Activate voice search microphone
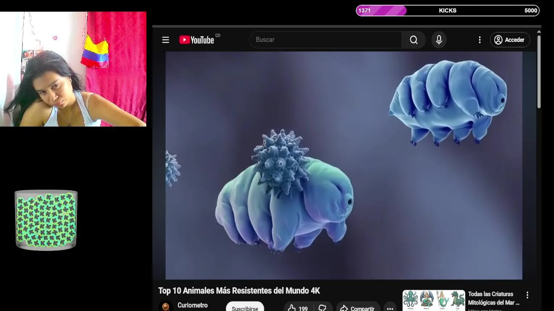554x311 pixels. (x=439, y=40)
